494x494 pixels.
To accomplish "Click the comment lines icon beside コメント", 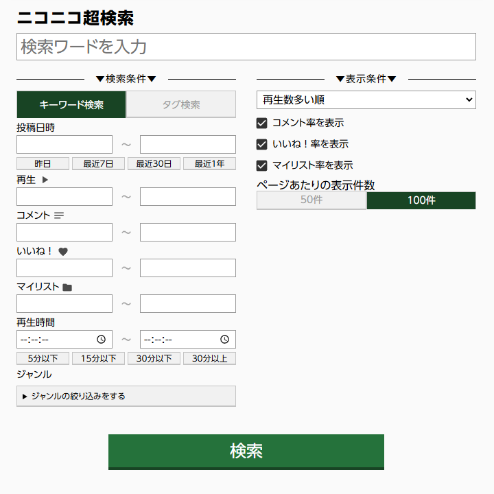I will pos(59,215).
